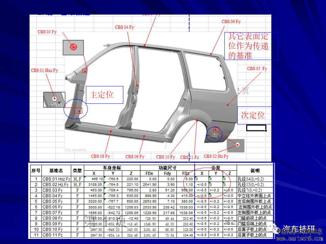The image size is (326, 244).
Task: Select the 门槛前段上的点 description cell
Action: (x=255, y=218)
